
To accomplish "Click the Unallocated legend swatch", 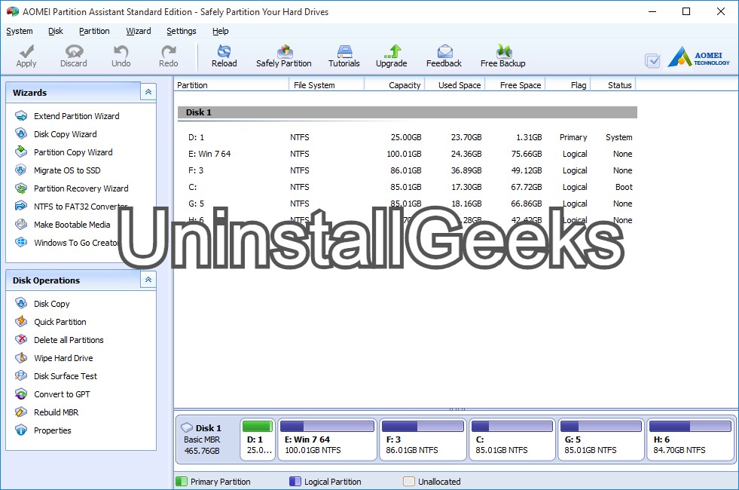I will (x=409, y=482).
